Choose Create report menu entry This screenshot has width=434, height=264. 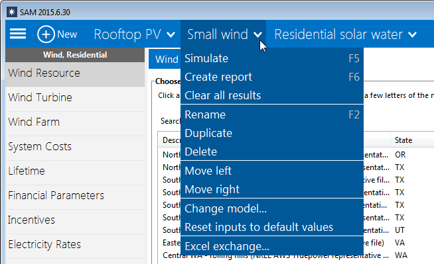(272, 77)
